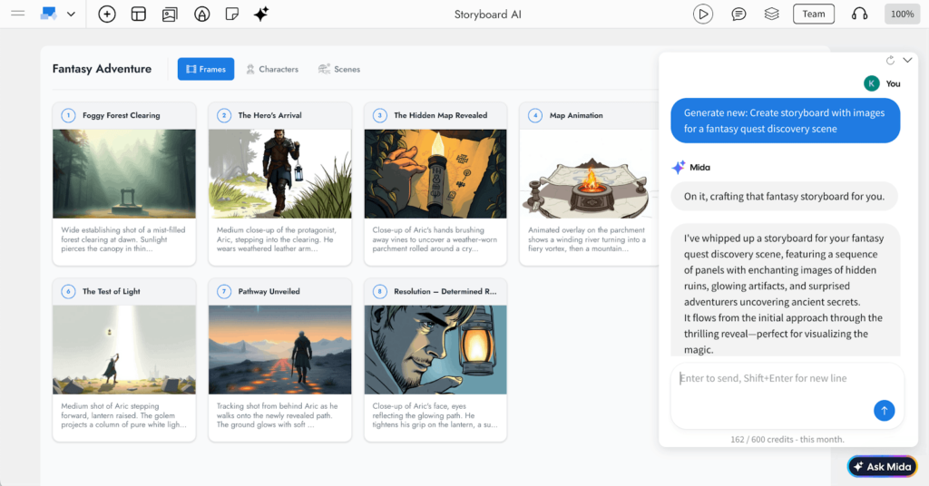Image resolution: width=929 pixels, height=486 pixels.
Task: Switch to the Scenes tab
Action: point(338,69)
